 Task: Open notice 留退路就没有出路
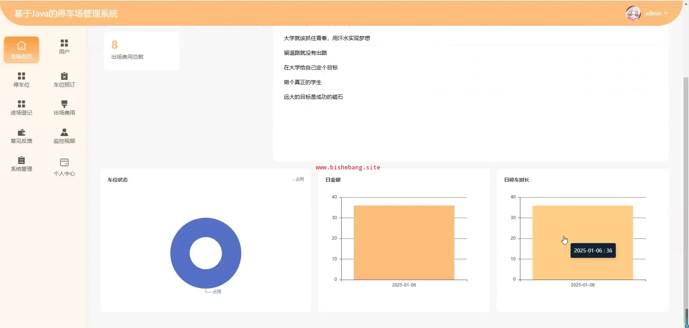pos(305,53)
